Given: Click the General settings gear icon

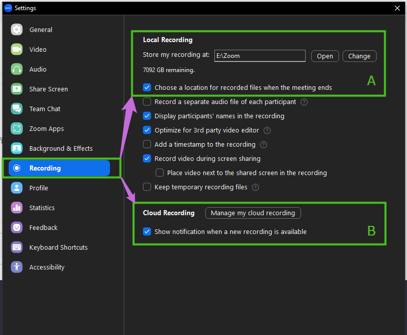Looking at the screenshot, I should coord(17,29).
